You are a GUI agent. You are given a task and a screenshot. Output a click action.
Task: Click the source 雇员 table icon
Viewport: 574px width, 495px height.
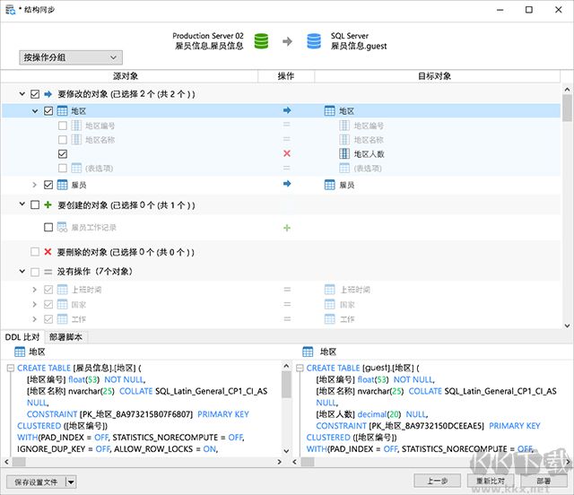63,185
